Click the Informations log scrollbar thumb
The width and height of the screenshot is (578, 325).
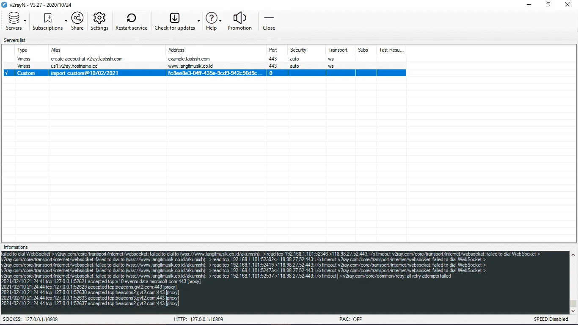pos(573,303)
